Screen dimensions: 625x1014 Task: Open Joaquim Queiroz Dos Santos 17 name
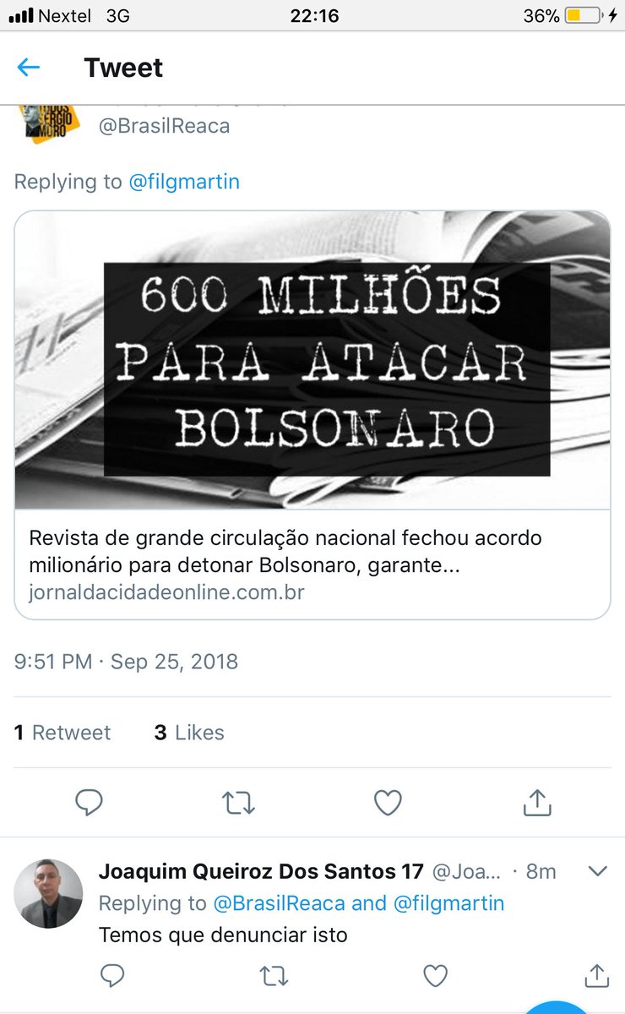click(262, 871)
